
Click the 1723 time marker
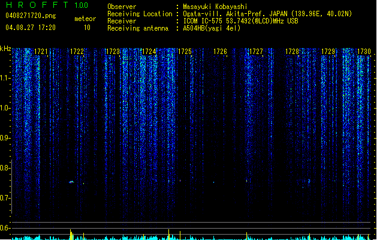point(113,52)
